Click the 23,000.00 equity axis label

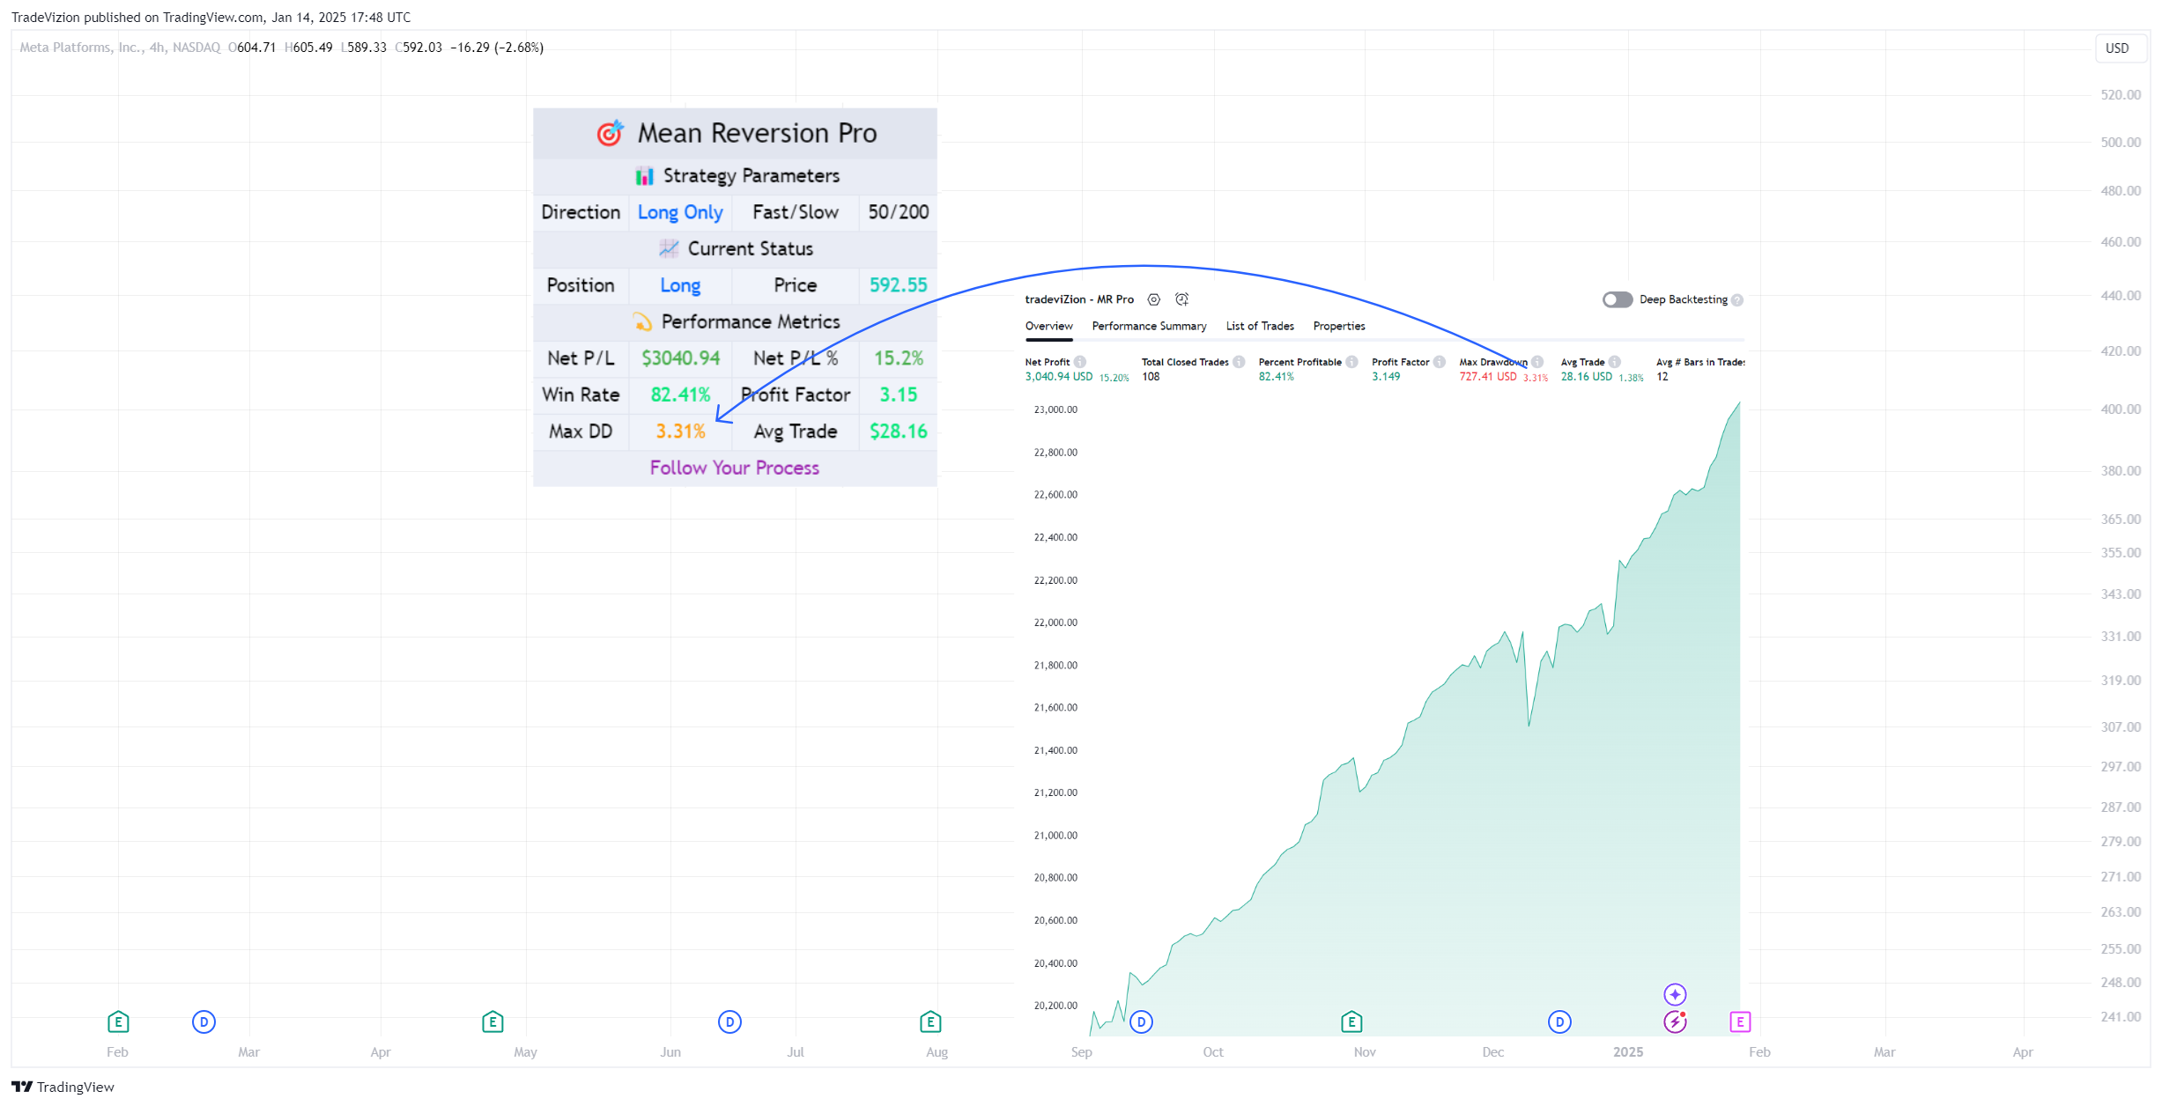point(1055,409)
